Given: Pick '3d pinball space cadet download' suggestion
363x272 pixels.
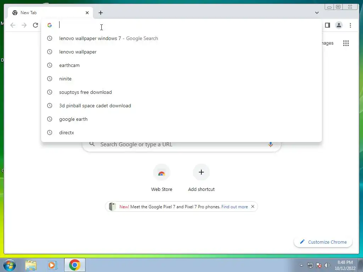Looking at the screenshot, I should [181, 106].
